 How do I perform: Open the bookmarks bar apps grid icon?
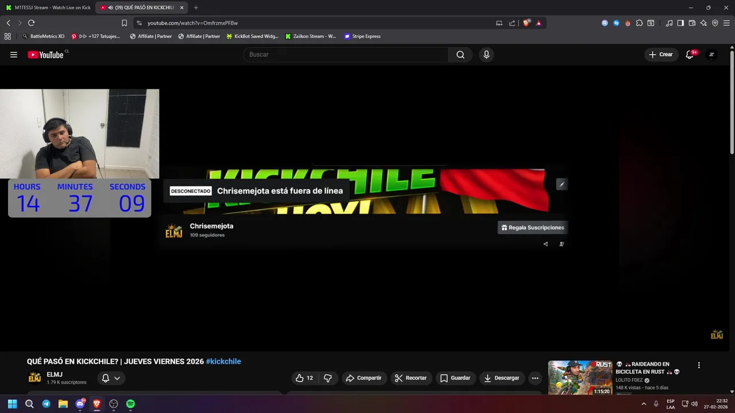(7, 36)
